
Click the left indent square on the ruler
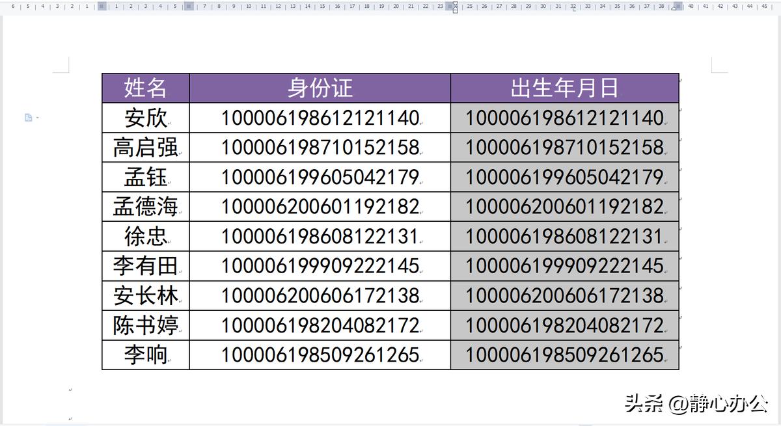coord(456,13)
